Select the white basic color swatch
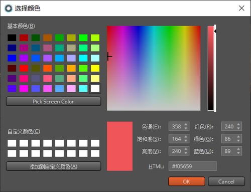 coord(95,89)
